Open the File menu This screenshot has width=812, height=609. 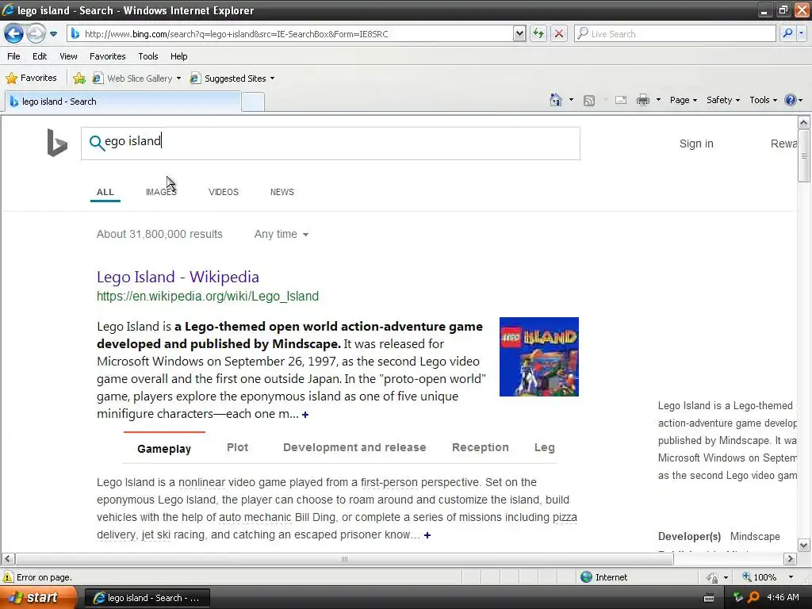[14, 56]
